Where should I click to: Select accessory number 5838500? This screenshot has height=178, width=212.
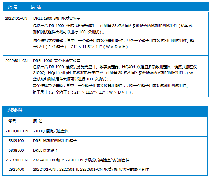[16, 150]
